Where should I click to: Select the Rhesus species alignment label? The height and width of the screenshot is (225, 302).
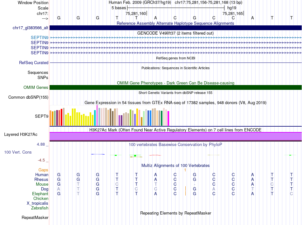coord(41,180)
